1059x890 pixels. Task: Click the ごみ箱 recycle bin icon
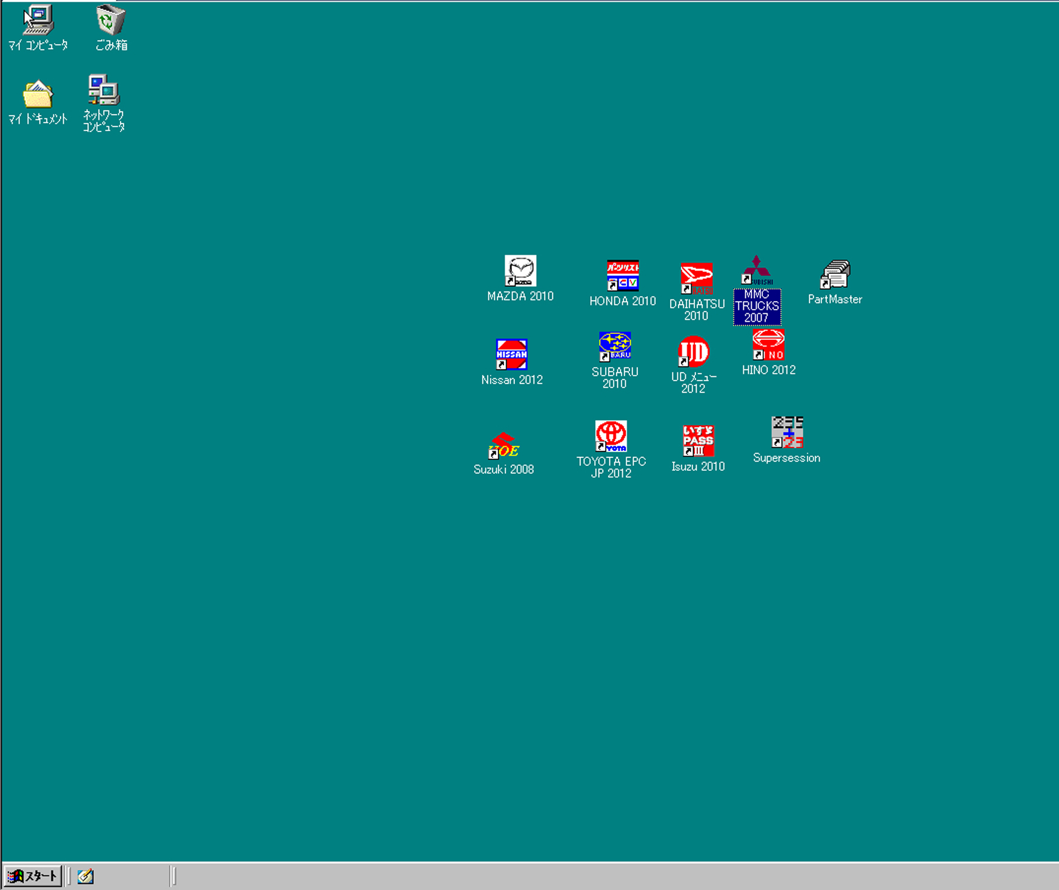coord(111,21)
